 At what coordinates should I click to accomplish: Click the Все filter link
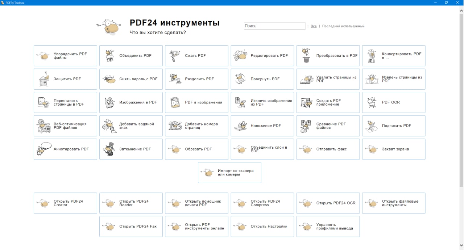(314, 26)
